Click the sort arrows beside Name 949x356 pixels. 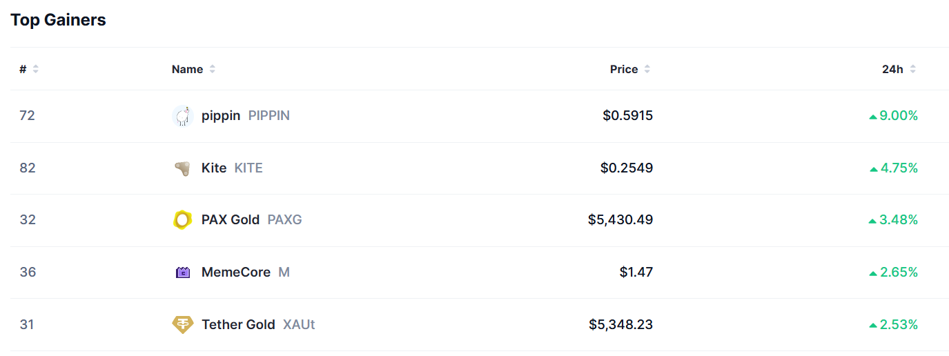point(213,69)
